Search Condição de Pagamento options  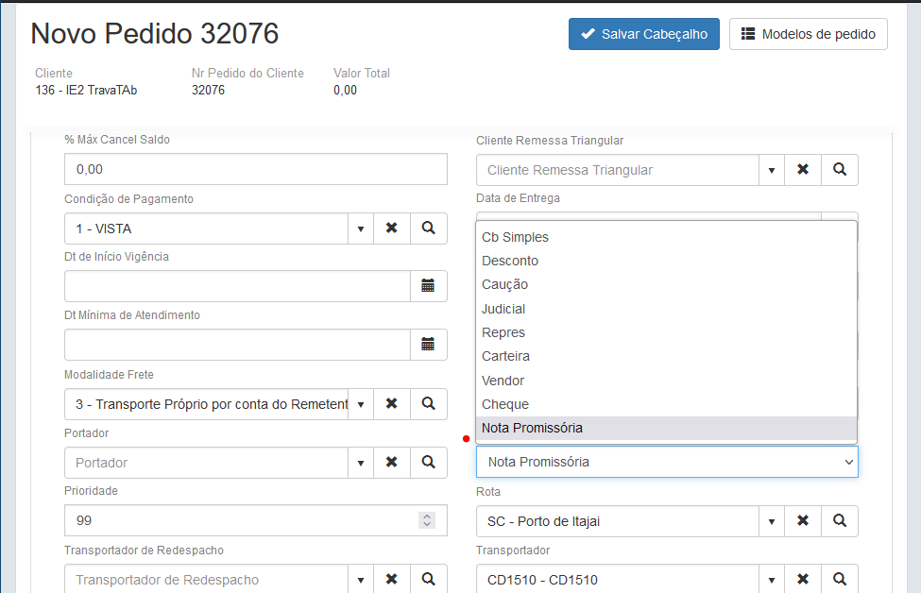[x=429, y=229]
